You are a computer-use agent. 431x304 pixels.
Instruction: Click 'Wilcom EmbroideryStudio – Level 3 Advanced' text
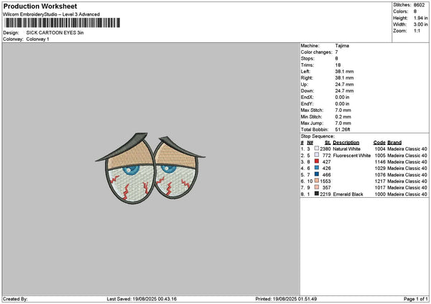pos(52,14)
